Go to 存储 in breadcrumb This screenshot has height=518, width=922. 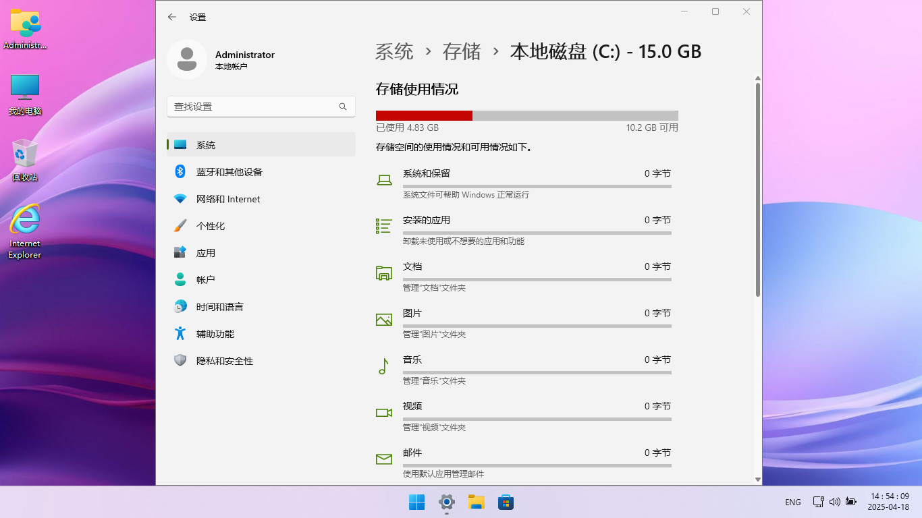[x=462, y=51]
